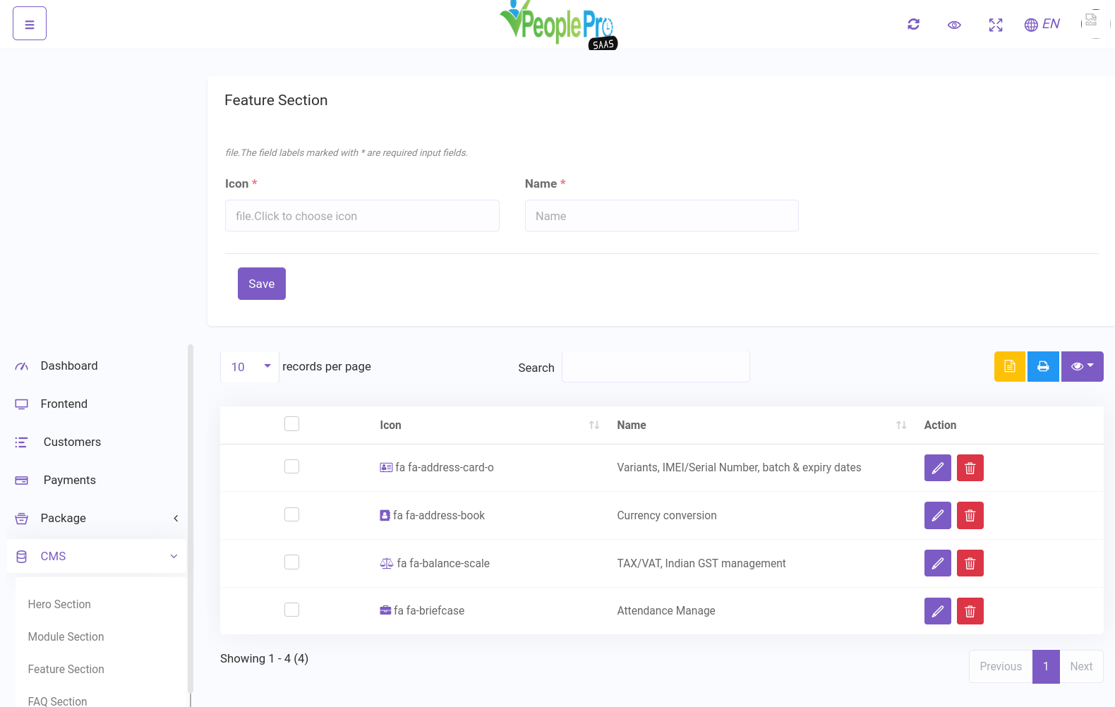This screenshot has width=1115, height=707.
Task: Click the Next pagination button
Action: (1080, 667)
